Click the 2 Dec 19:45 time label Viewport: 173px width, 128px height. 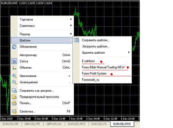pyautogui.click(x=24, y=119)
